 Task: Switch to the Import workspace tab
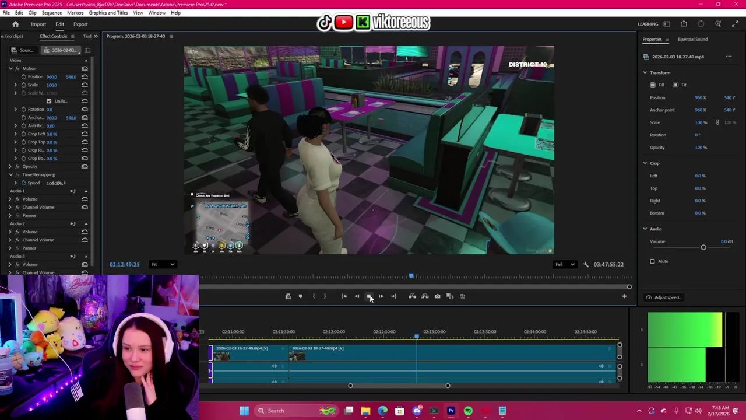point(38,24)
